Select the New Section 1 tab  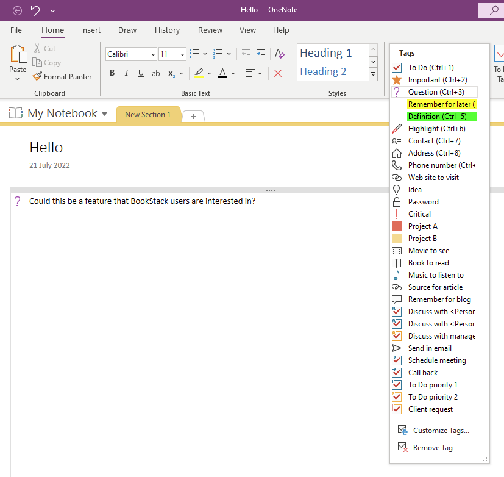pyautogui.click(x=148, y=115)
